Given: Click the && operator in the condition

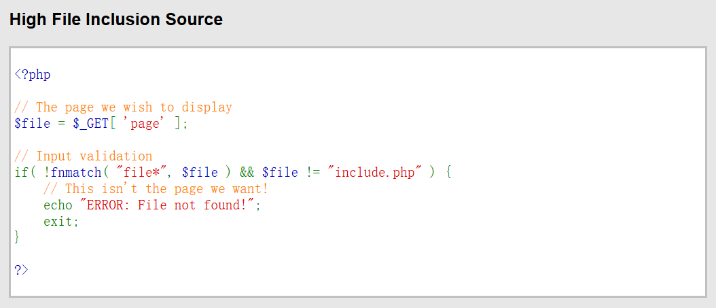Looking at the screenshot, I should [247, 172].
